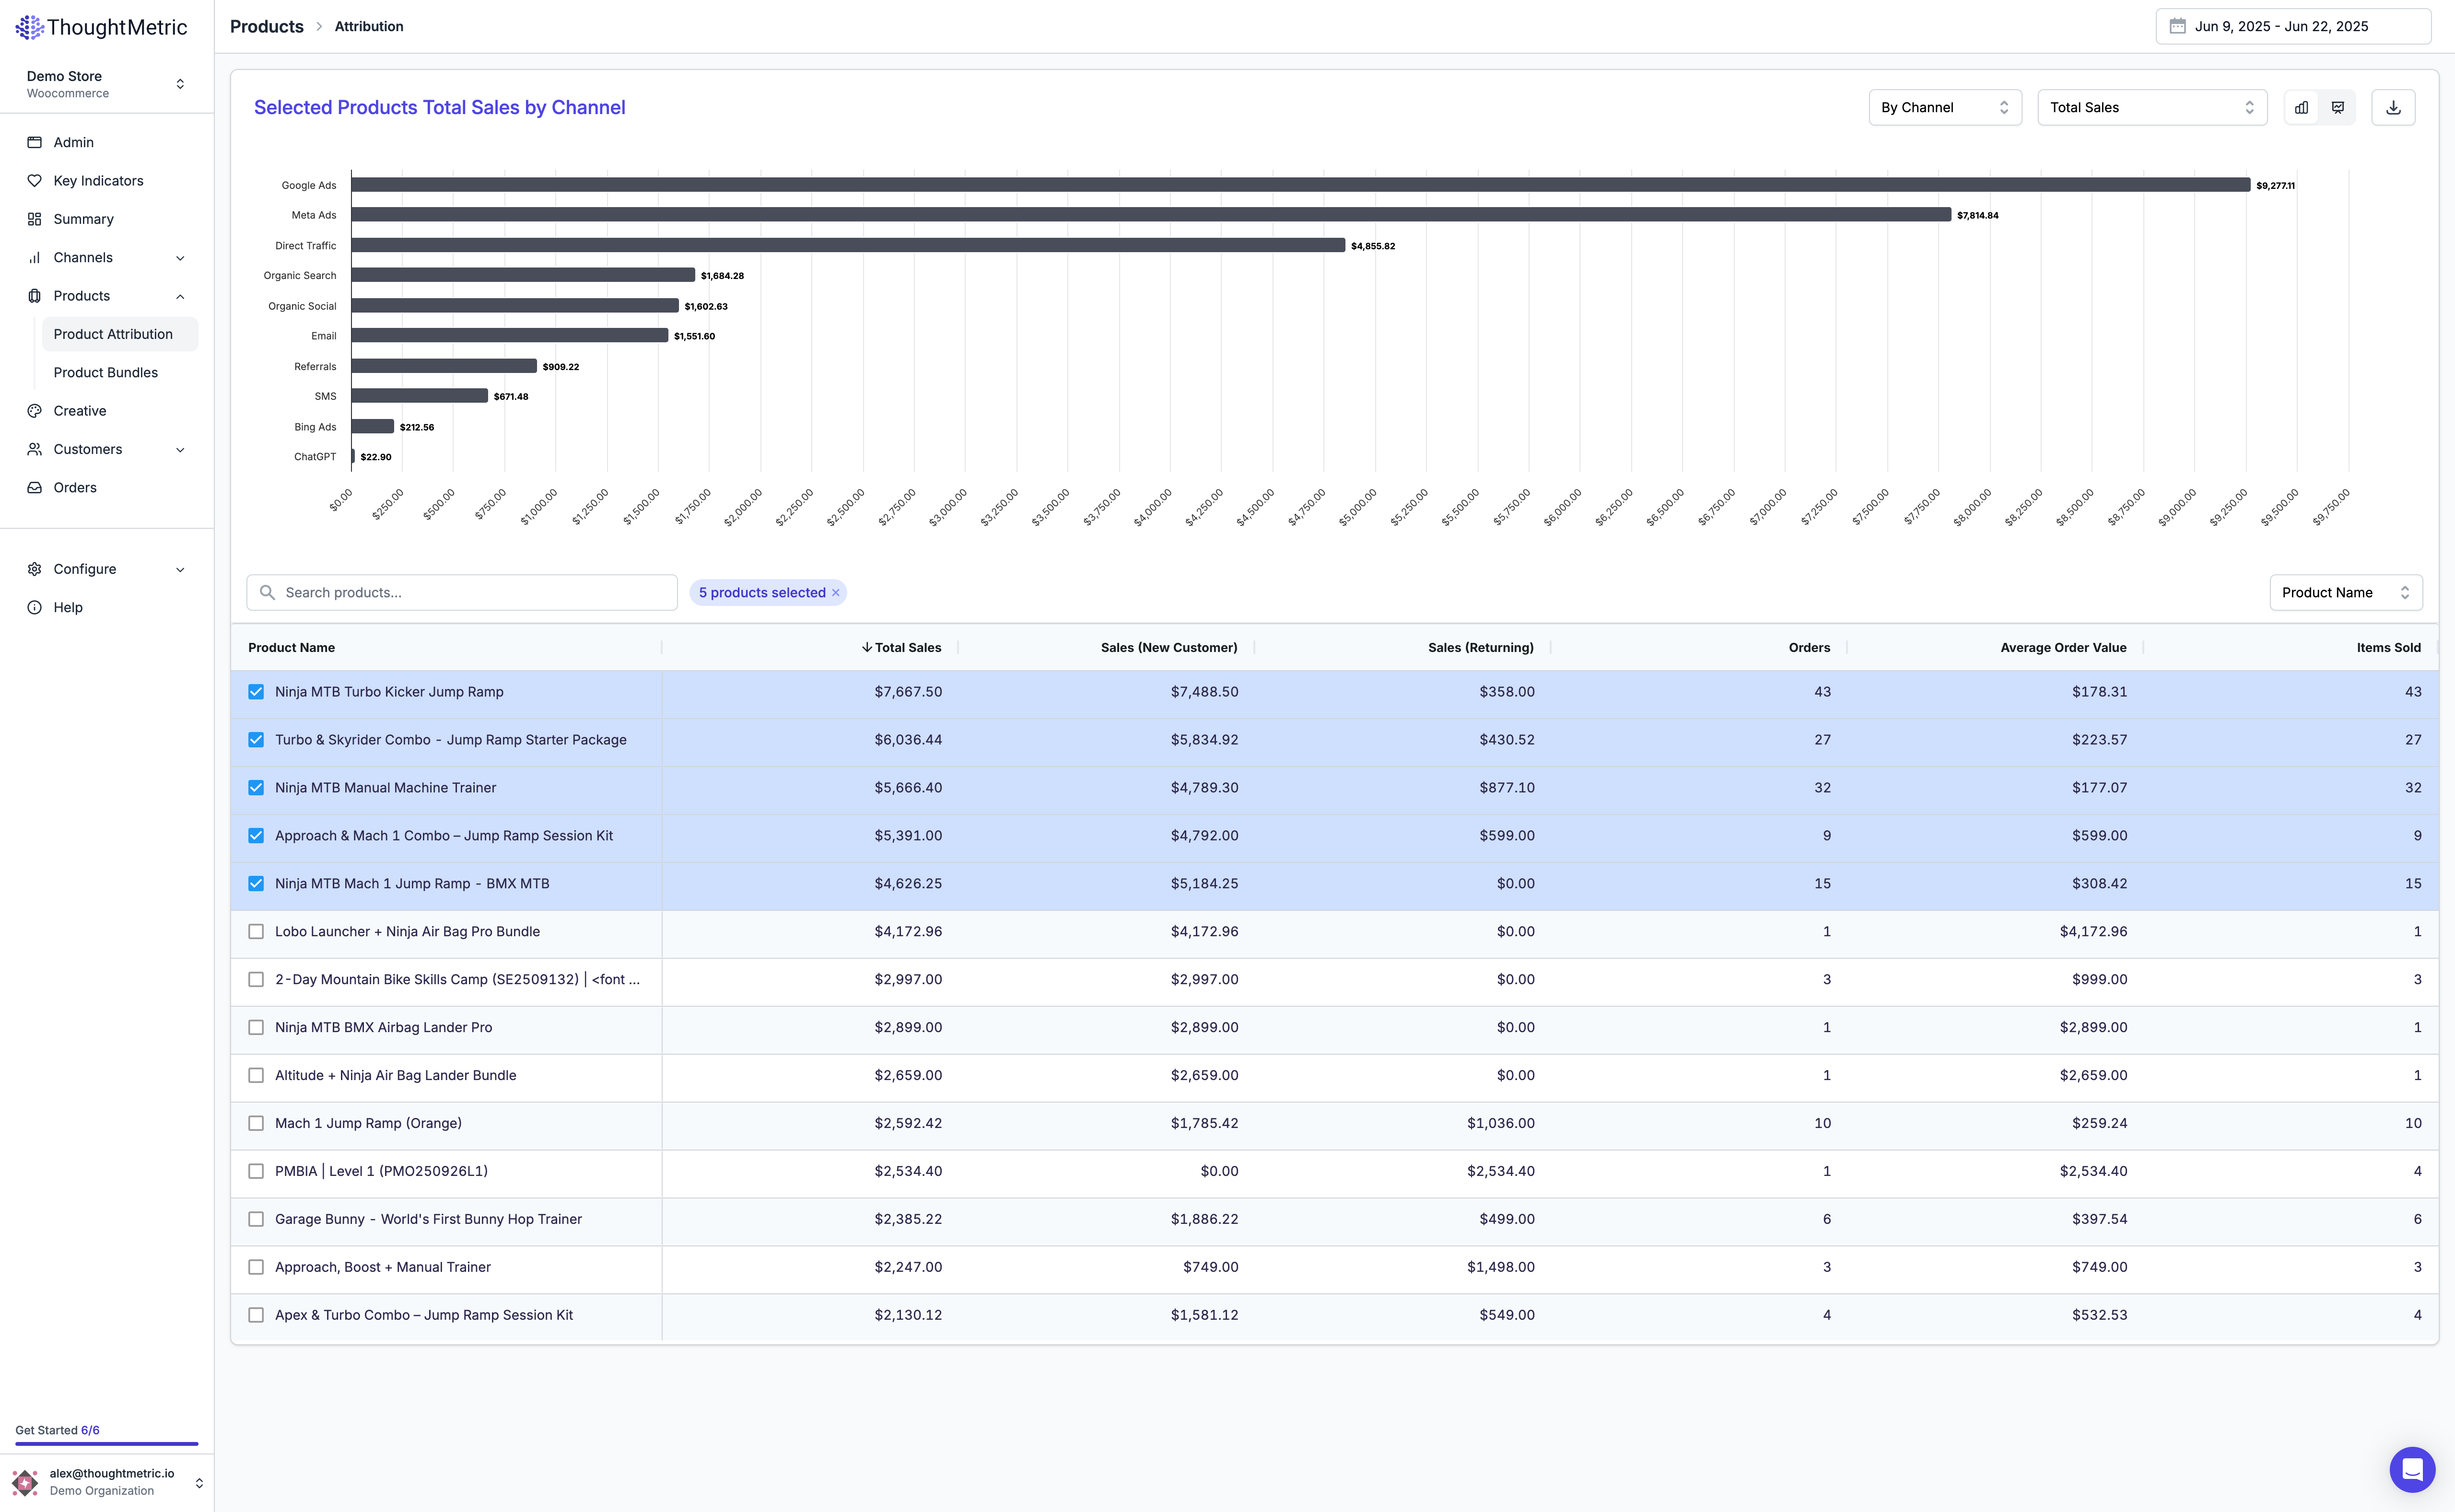Open the By Channel dropdown
The width and height of the screenshot is (2455, 1512).
point(1944,107)
